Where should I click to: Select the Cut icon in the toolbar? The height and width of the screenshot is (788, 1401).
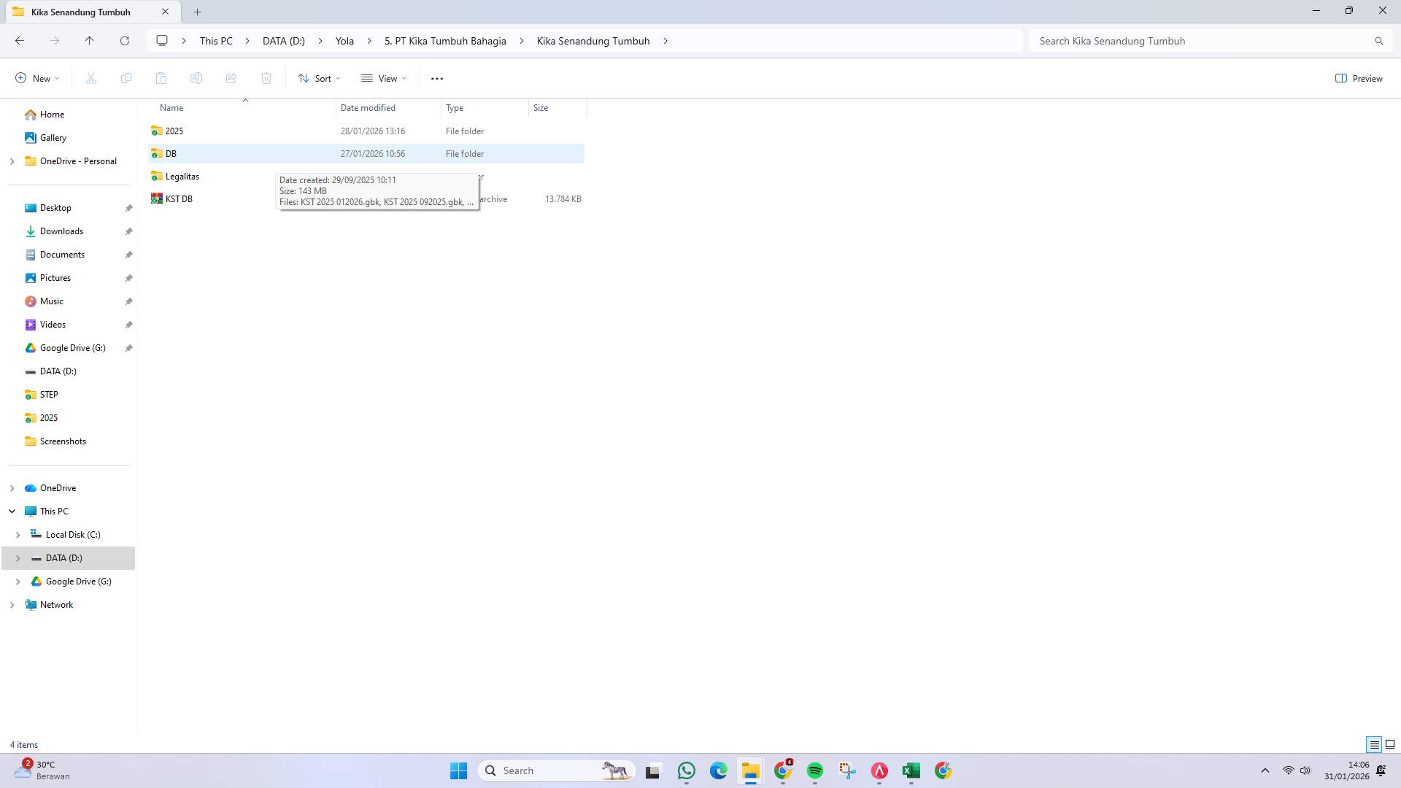[x=90, y=78]
